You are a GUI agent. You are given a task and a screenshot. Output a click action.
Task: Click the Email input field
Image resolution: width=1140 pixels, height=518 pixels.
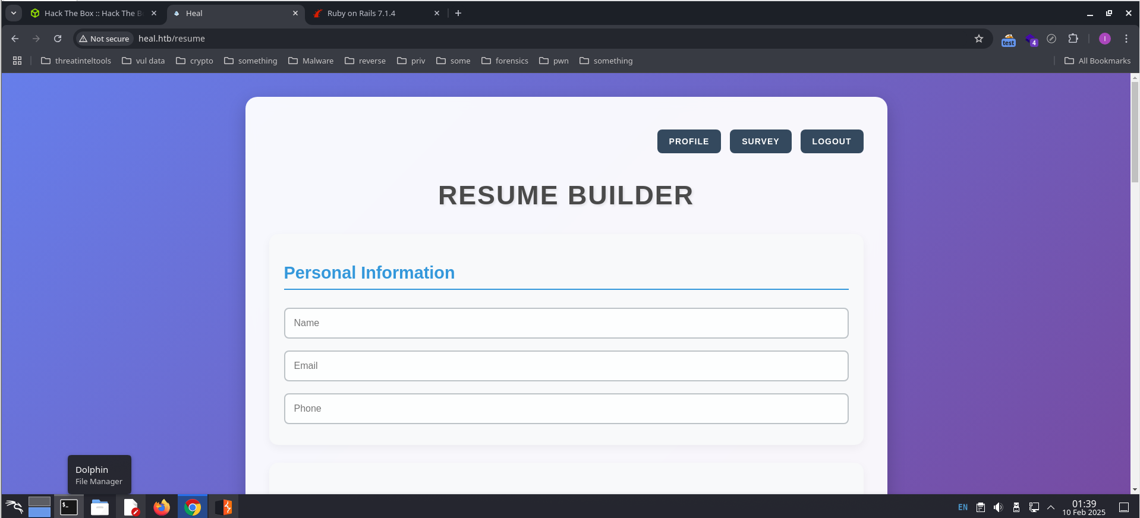click(x=565, y=366)
